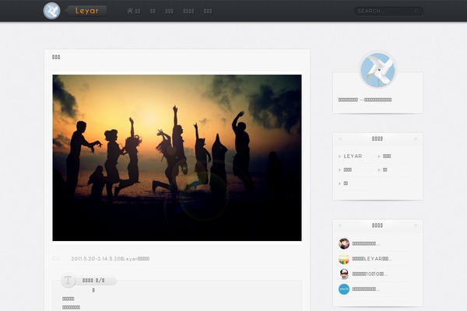Open the blue circle commenter avatar
Image resolution: width=467 pixels, height=311 pixels.
click(x=344, y=289)
